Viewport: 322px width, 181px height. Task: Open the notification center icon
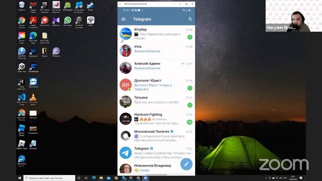pyautogui.click(x=301, y=178)
